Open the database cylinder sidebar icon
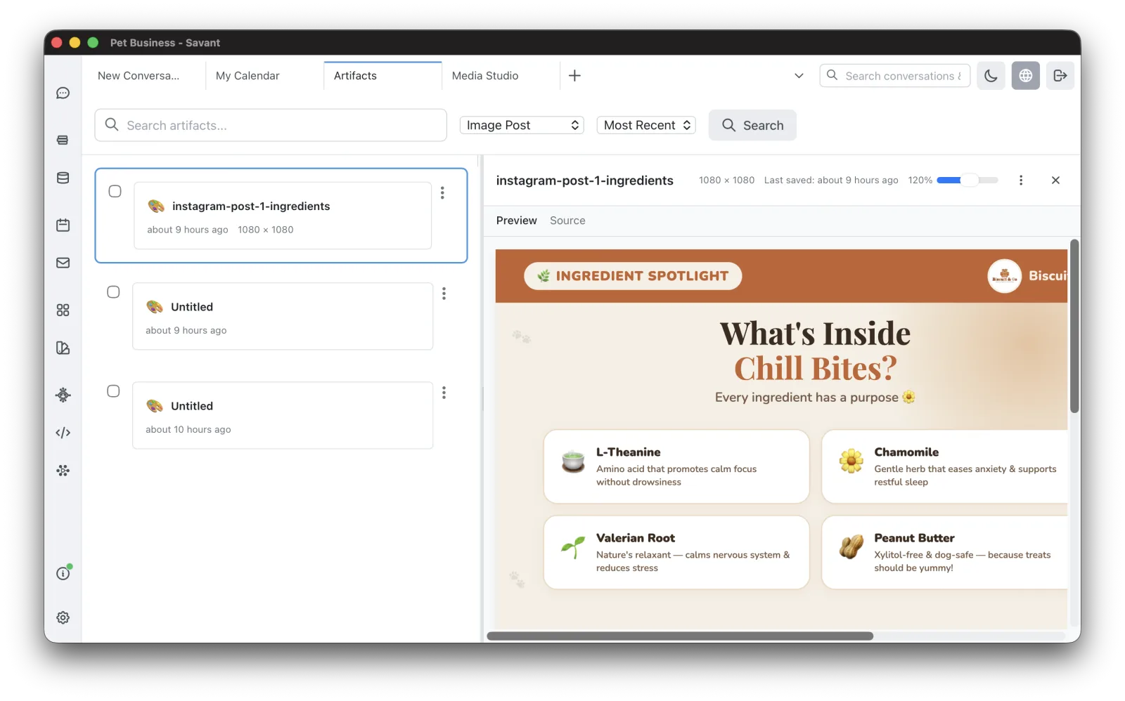The height and width of the screenshot is (701, 1125). point(63,178)
